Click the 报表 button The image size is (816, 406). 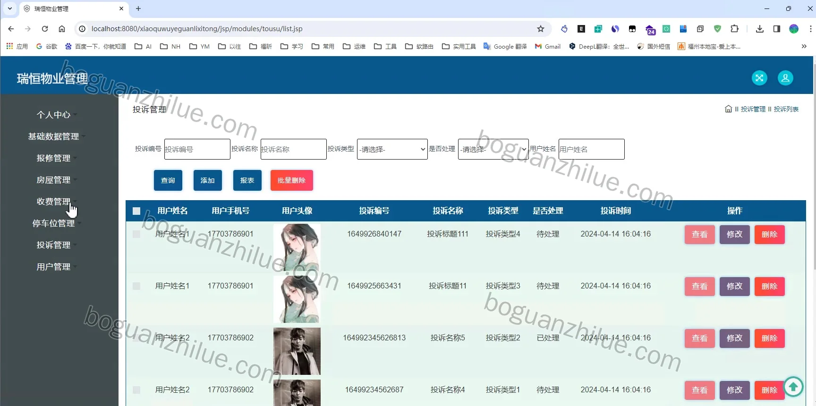pos(247,180)
